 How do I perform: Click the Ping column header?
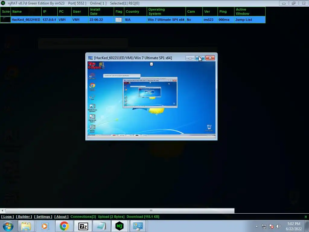(226, 11)
